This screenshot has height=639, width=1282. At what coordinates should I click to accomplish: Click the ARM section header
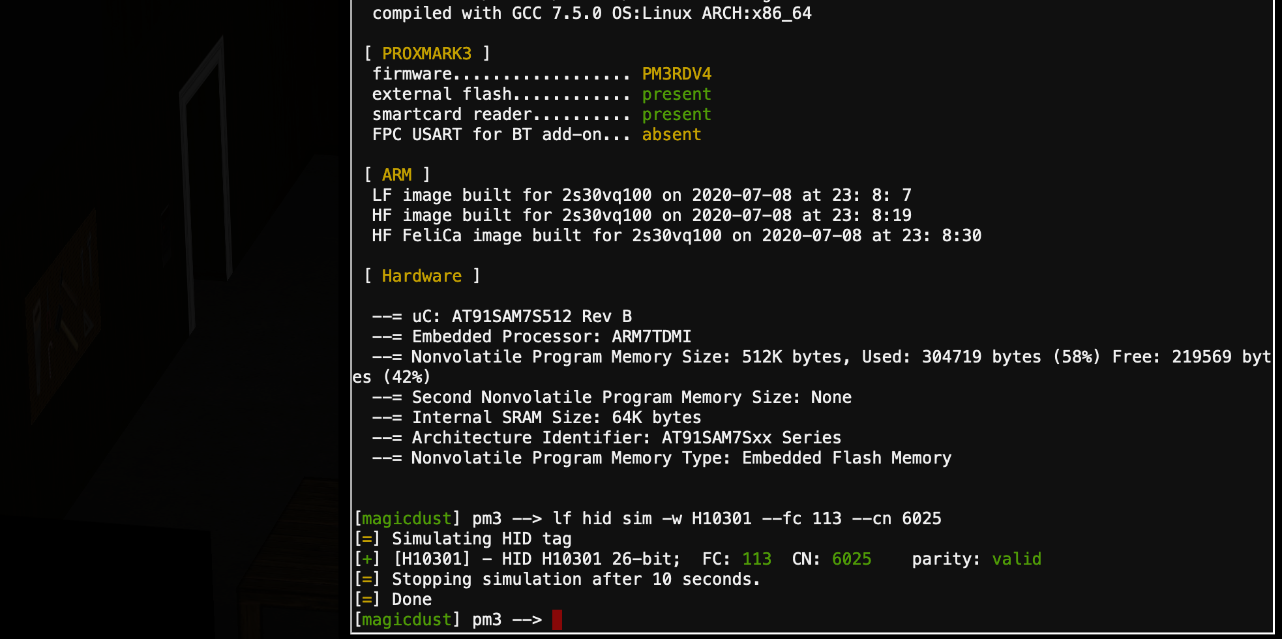[396, 175]
